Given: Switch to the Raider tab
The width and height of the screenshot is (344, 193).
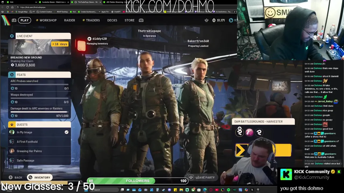Looking at the screenshot, I should coord(70,20).
